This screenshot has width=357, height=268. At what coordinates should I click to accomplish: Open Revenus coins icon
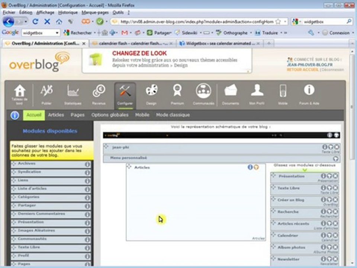coord(99,91)
